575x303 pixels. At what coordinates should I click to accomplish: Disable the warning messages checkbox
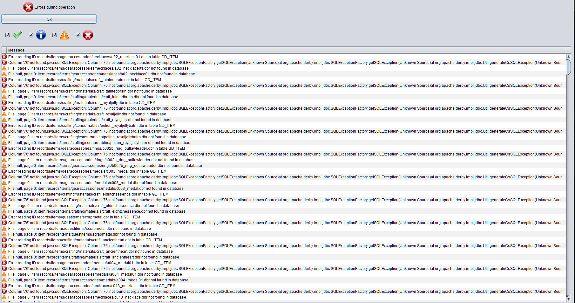55,35
